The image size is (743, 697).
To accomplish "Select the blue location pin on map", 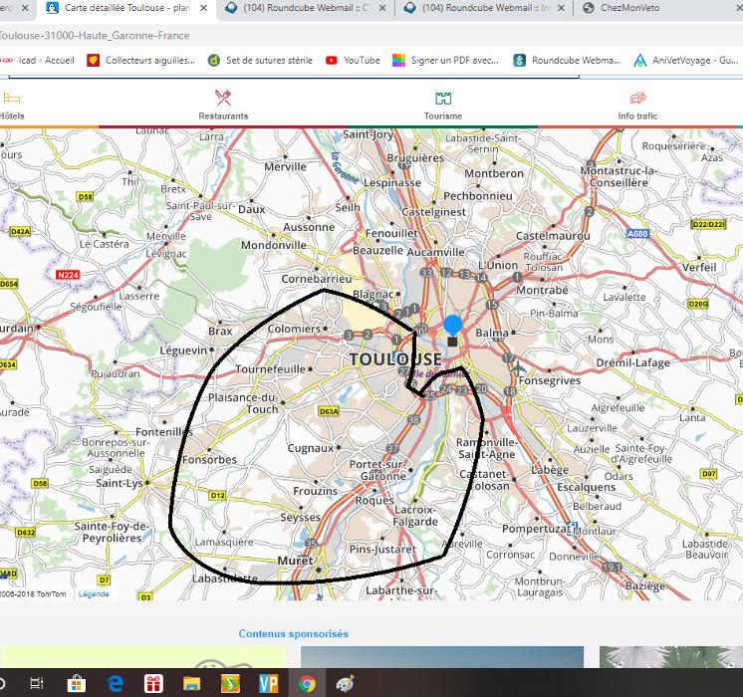I will click(x=453, y=326).
